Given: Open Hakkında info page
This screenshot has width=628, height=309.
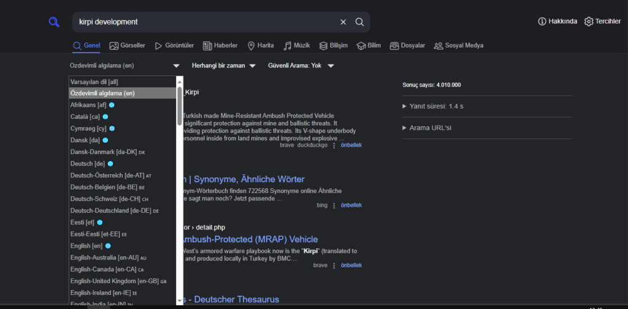Looking at the screenshot, I should (x=557, y=21).
